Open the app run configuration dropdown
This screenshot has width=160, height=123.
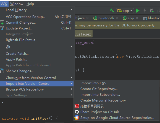pos(125,10)
